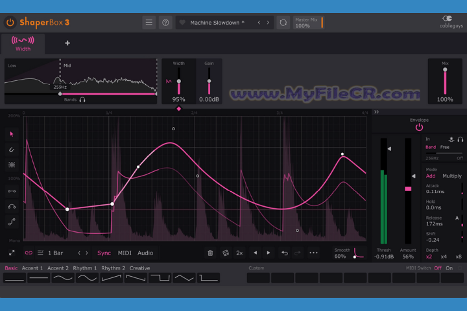Viewport: 467px width, 311px height.
Task: Click the preset reload icon
Action: point(283,23)
